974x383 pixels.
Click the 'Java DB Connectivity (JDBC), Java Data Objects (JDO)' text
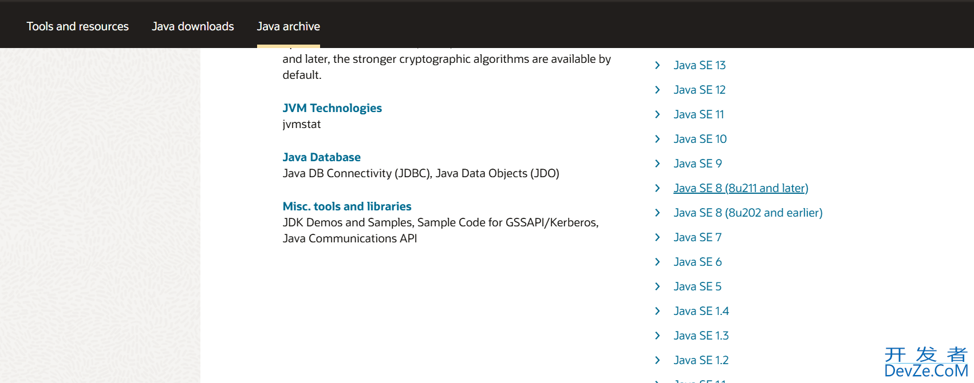(x=421, y=173)
